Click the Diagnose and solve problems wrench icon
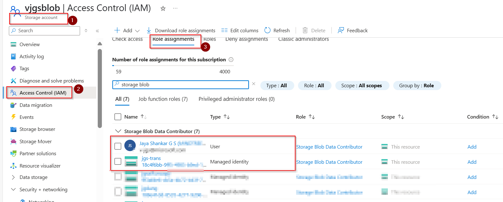503x202 pixels. click(13, 81)
